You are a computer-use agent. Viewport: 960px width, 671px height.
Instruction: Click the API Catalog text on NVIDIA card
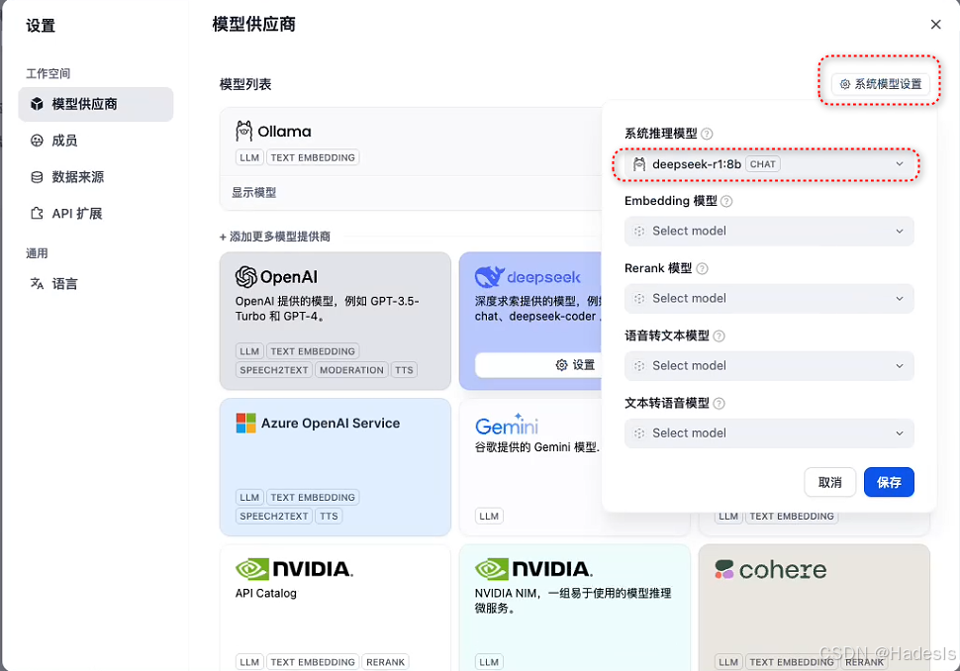265,593
